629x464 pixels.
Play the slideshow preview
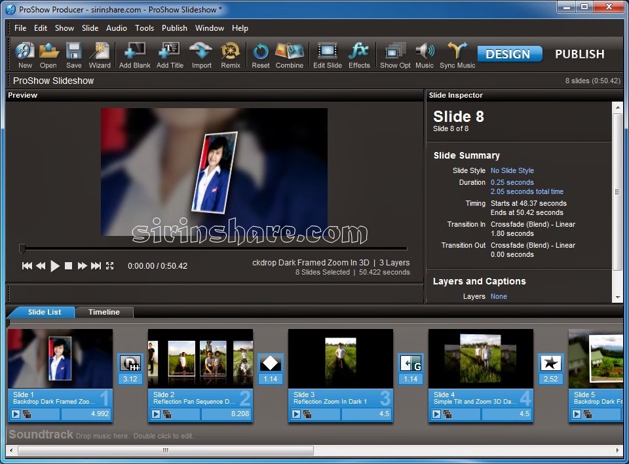[55, 265]
